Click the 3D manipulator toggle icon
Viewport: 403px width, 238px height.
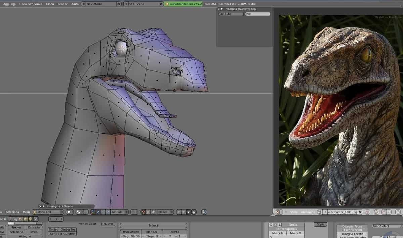(93, 212)
